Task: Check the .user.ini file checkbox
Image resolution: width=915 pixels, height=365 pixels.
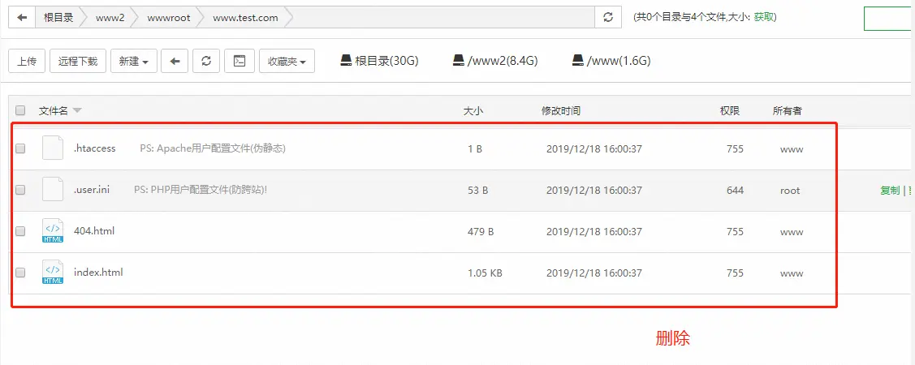Action: [21, 190]
